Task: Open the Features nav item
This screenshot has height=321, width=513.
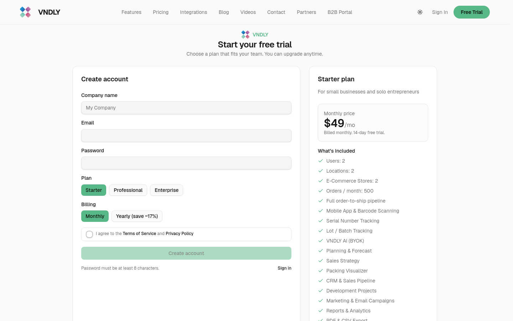Action: [131, 12]
